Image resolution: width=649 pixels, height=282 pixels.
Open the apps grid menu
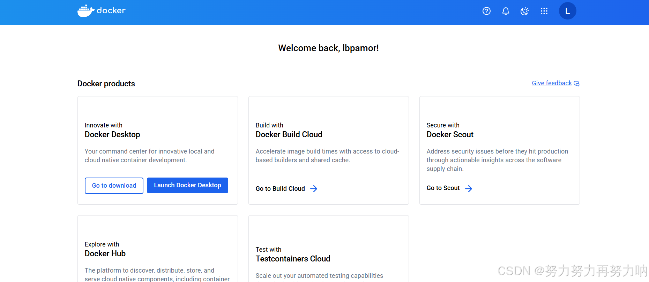544,11
